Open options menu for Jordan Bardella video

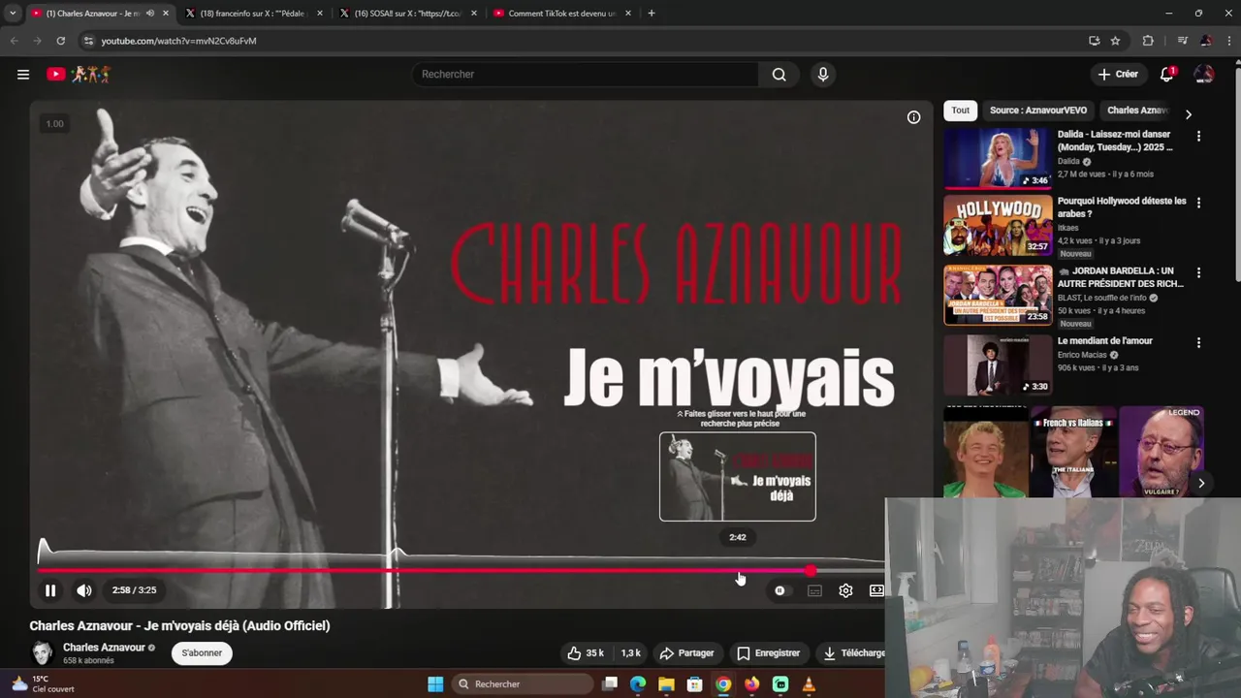(1198, 273)
